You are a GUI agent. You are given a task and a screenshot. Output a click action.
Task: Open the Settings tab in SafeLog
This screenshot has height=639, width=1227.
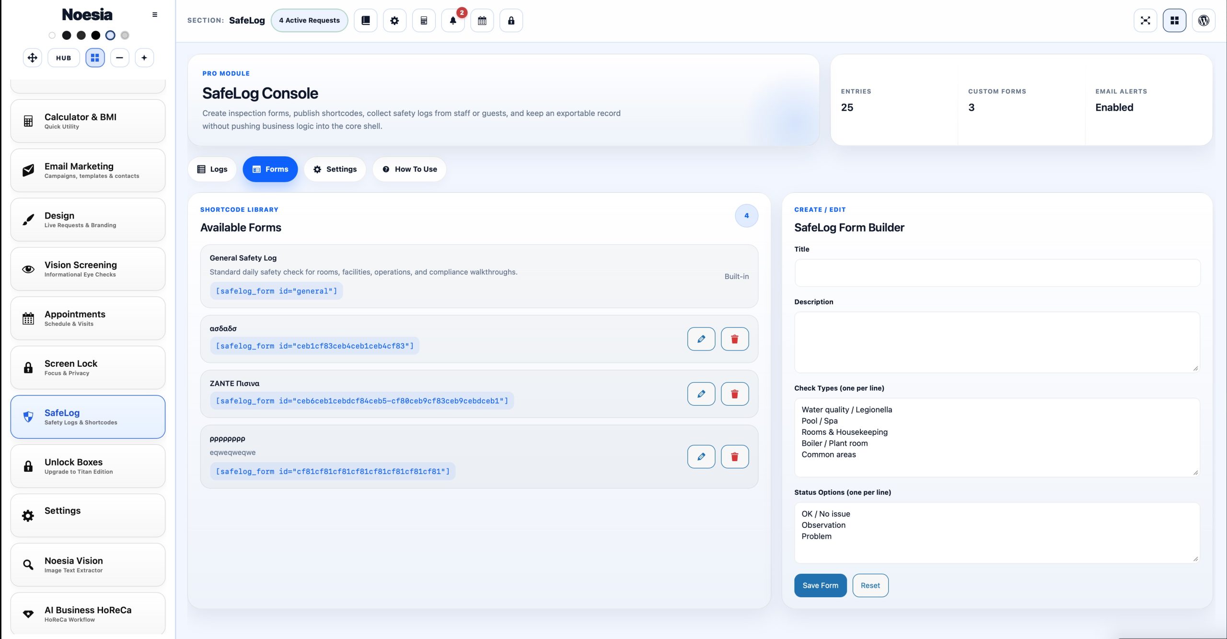[335, 169]
